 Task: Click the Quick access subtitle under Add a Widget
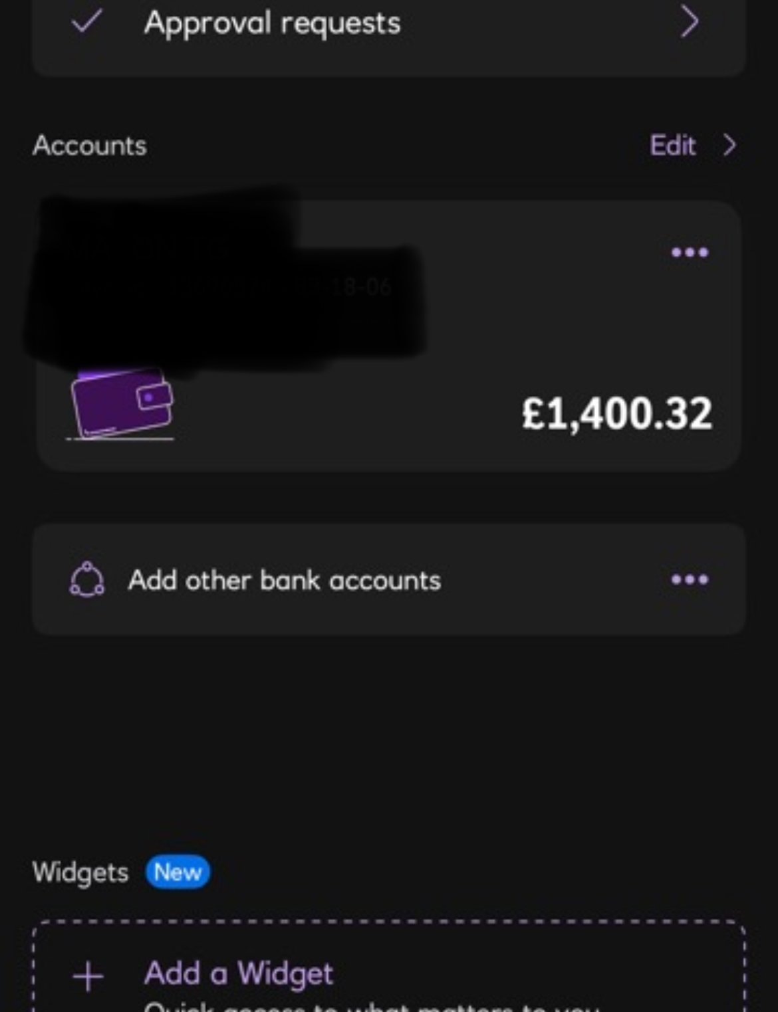tap(372, 1006)
